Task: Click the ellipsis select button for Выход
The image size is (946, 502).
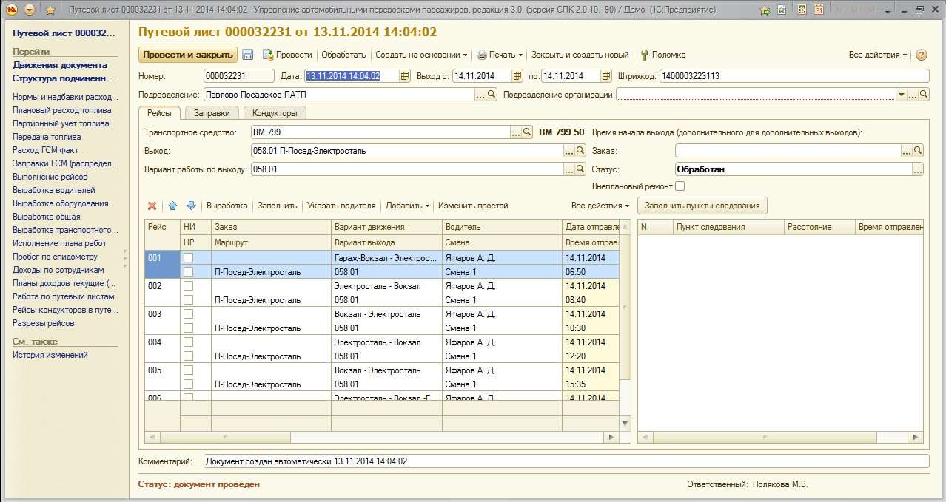Action: 570,151
